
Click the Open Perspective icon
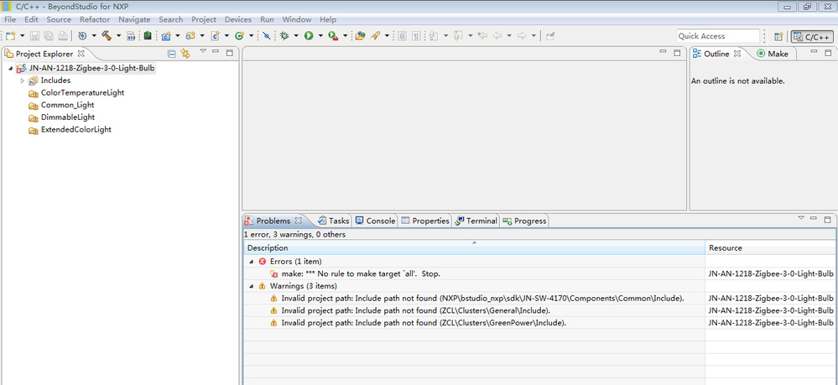point(778,36)
